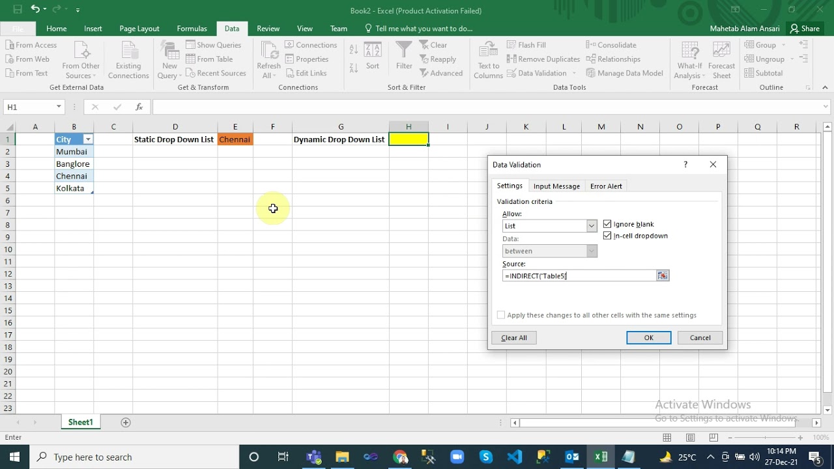Select cell E1 containing Chennai

point(235,139)
